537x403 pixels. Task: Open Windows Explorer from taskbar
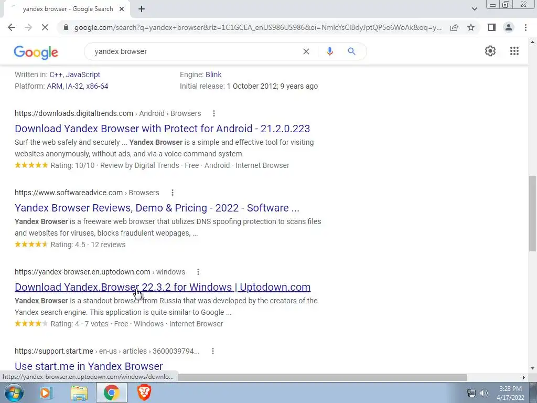tap(79, 393)
